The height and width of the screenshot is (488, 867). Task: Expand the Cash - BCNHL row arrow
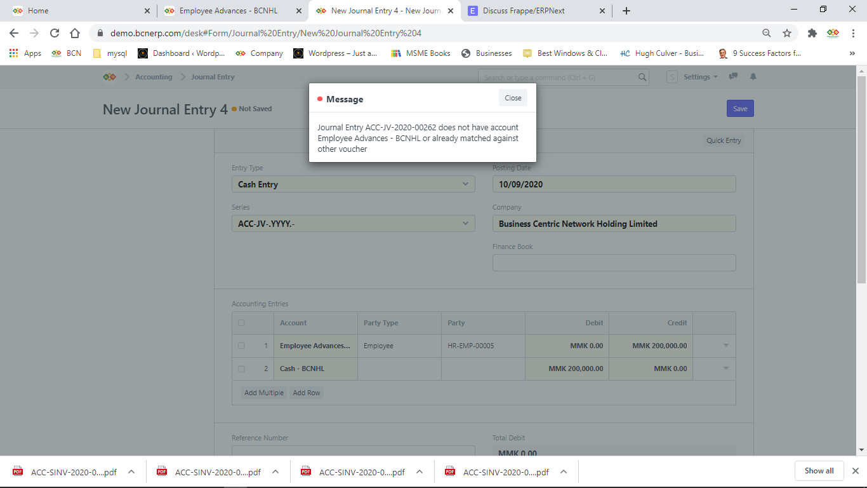[x=726, y=369]
